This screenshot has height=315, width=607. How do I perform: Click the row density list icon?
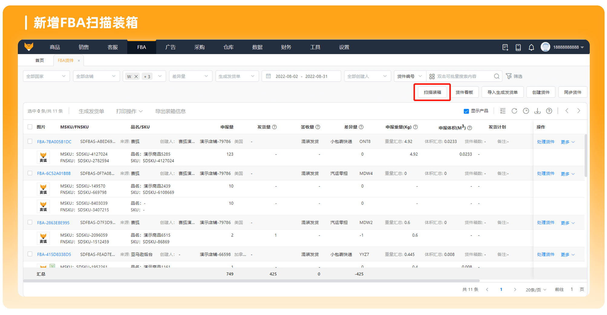503,111
